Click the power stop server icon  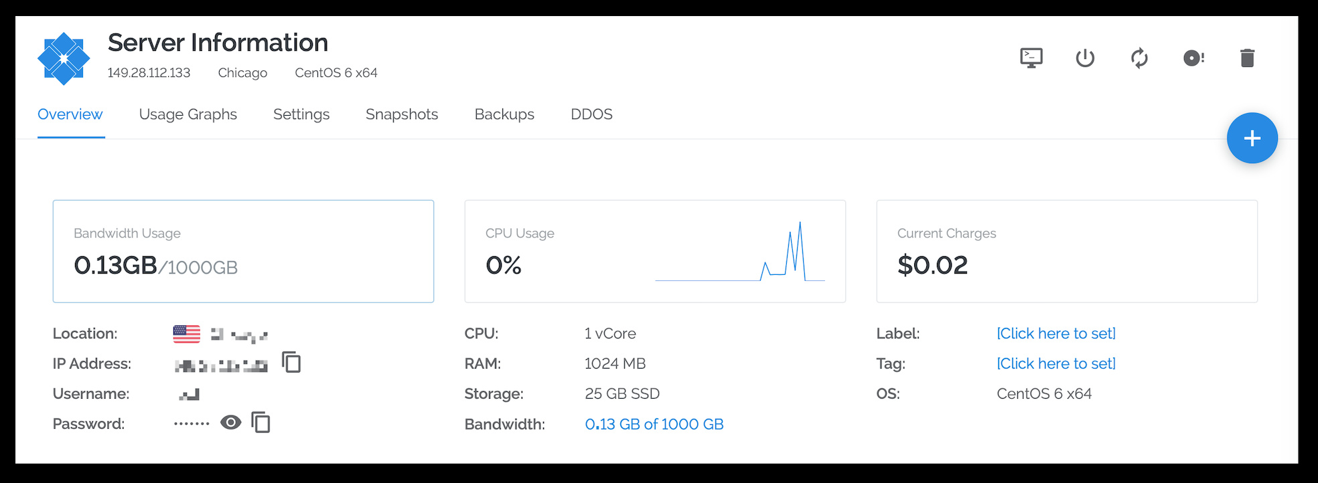click(x=1085, y=58)
